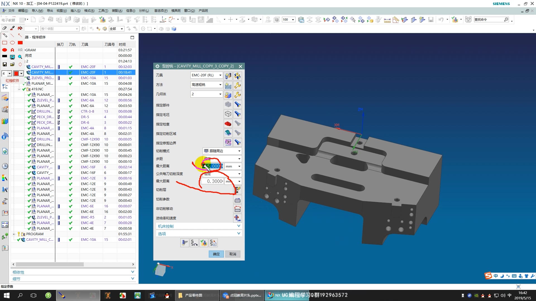Select the filled red rectangle annotation tool
The height and width of the screenshot is (301, 536).
20,43
